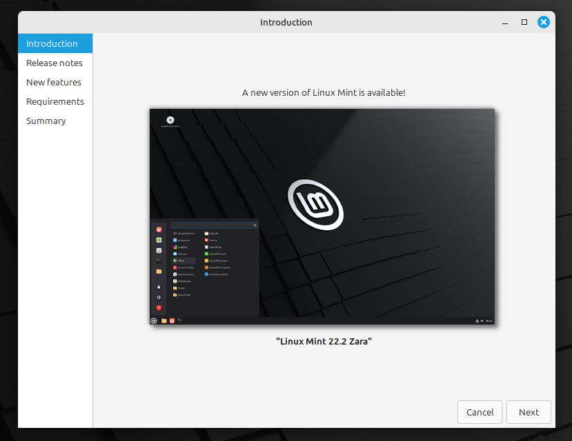Click the terminal icon in the preview taskbar
The height and width of the screenshot is (441, 572).
click(180, 320)
